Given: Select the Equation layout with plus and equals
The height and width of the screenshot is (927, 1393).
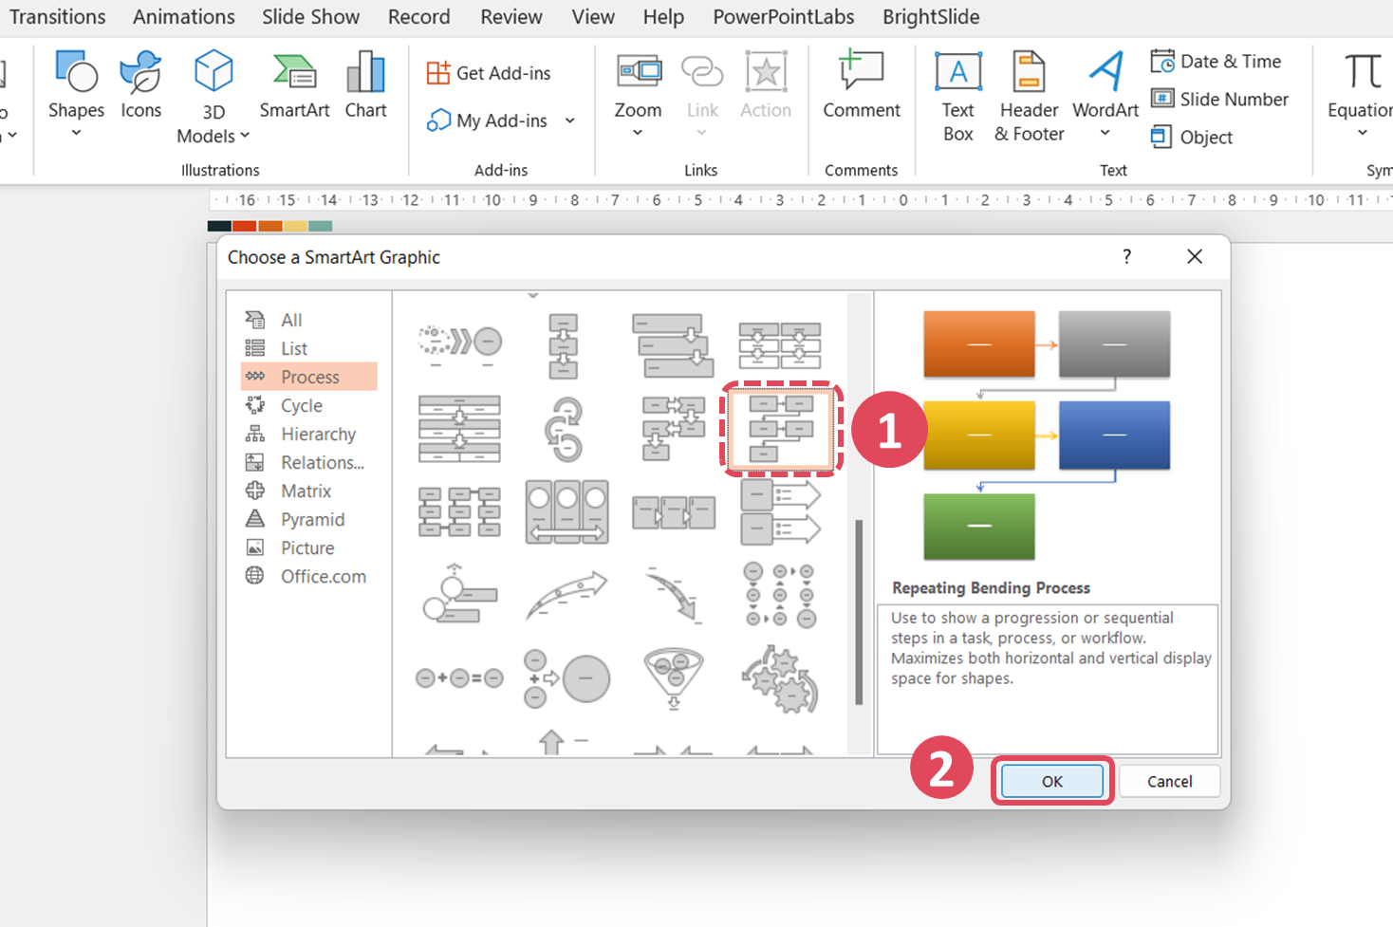Looking at the screenshot, I should [x=459, y=677].
